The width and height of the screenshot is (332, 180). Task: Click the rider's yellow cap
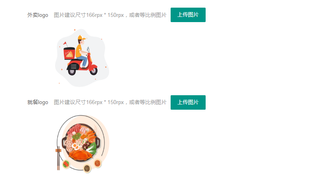[x=81, y=38]
